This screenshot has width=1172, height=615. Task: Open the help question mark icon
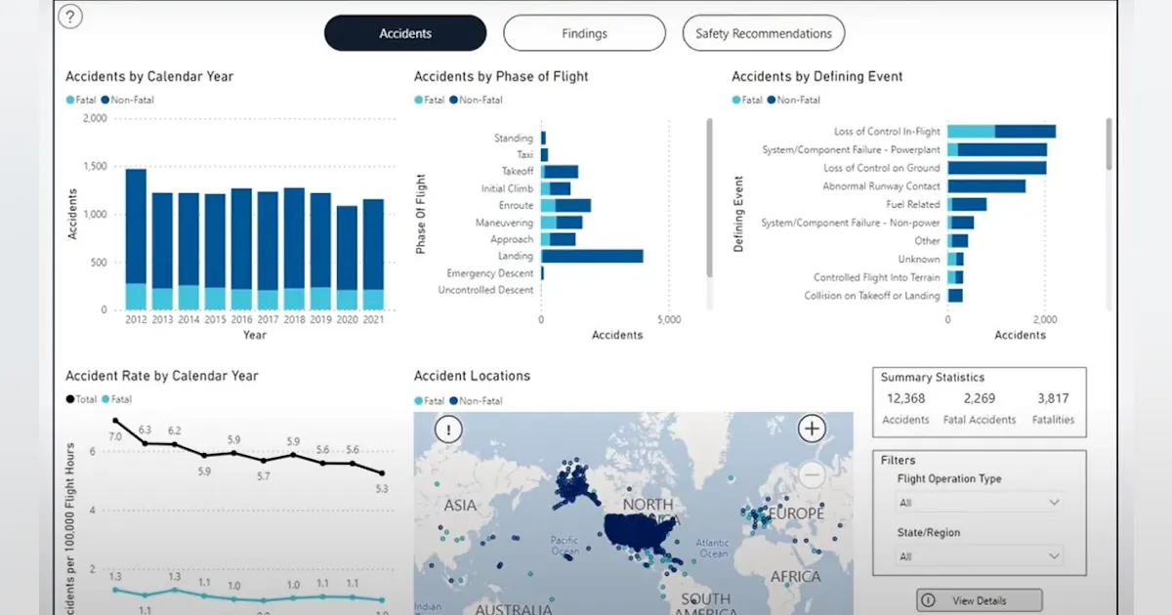click(70, 17)
